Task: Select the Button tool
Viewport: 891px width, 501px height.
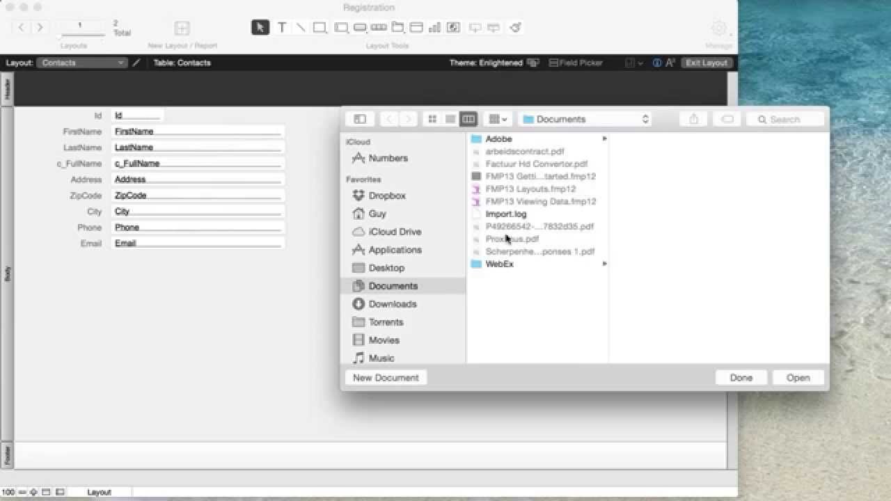Action: click(x=360, y=28)
